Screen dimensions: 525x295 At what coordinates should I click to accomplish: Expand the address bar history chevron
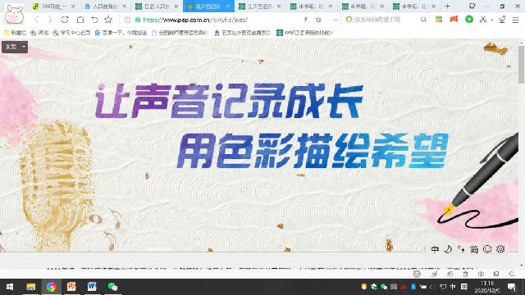click(336, 20)
